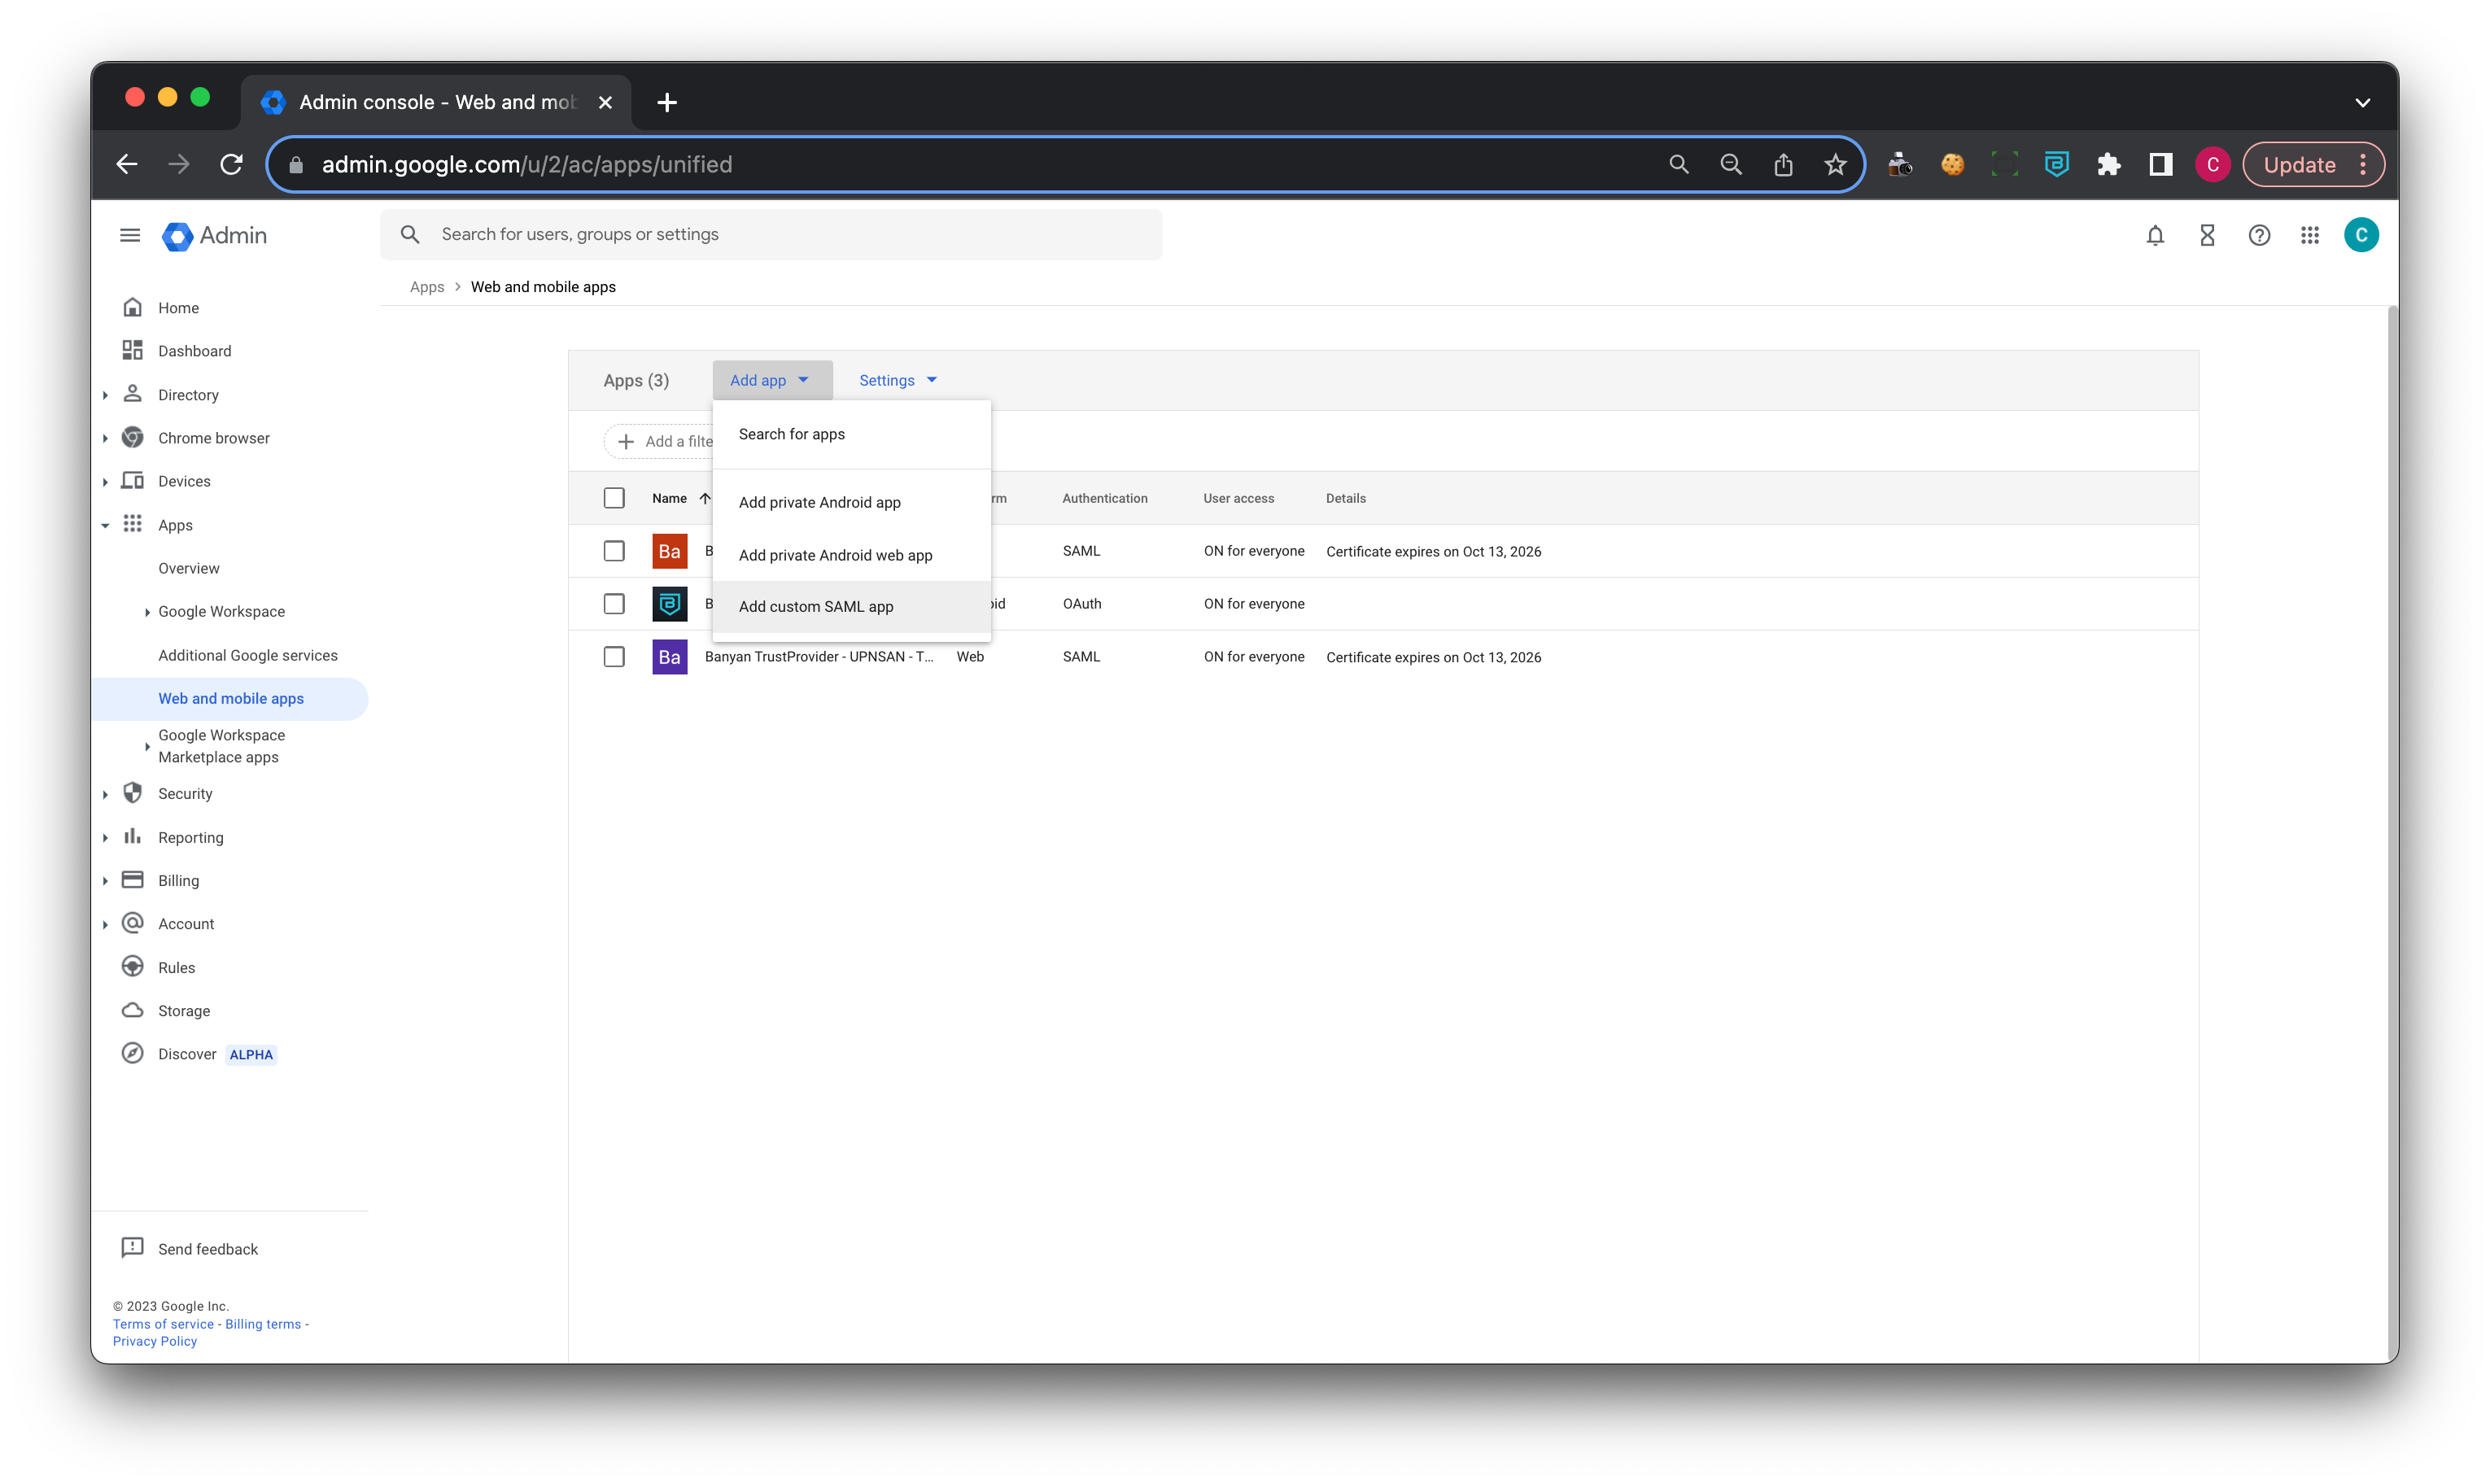Reload the page with refresh icon
Viewport: 2490px width, 1484px height.
click(x=231, y=165)
